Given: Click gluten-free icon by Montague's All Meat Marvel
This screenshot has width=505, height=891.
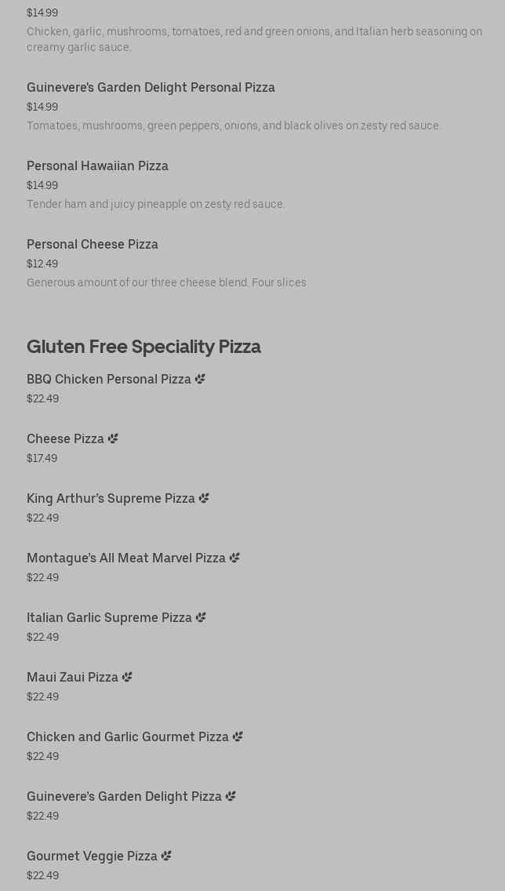Looking at the screenshot, I should tap(234, 558).
